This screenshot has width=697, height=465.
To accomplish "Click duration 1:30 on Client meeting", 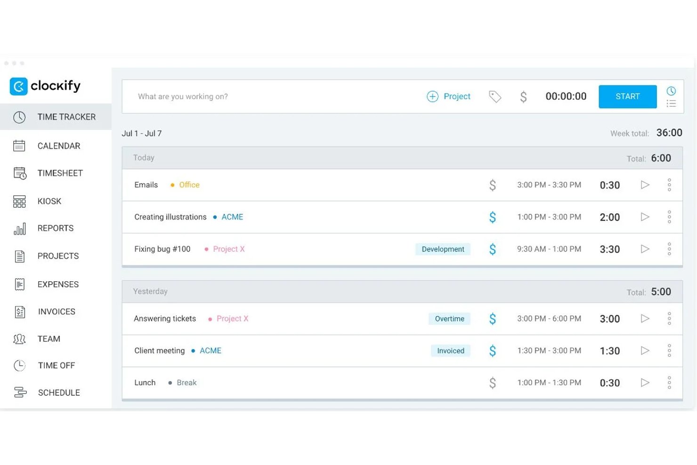I will [610, 351].
